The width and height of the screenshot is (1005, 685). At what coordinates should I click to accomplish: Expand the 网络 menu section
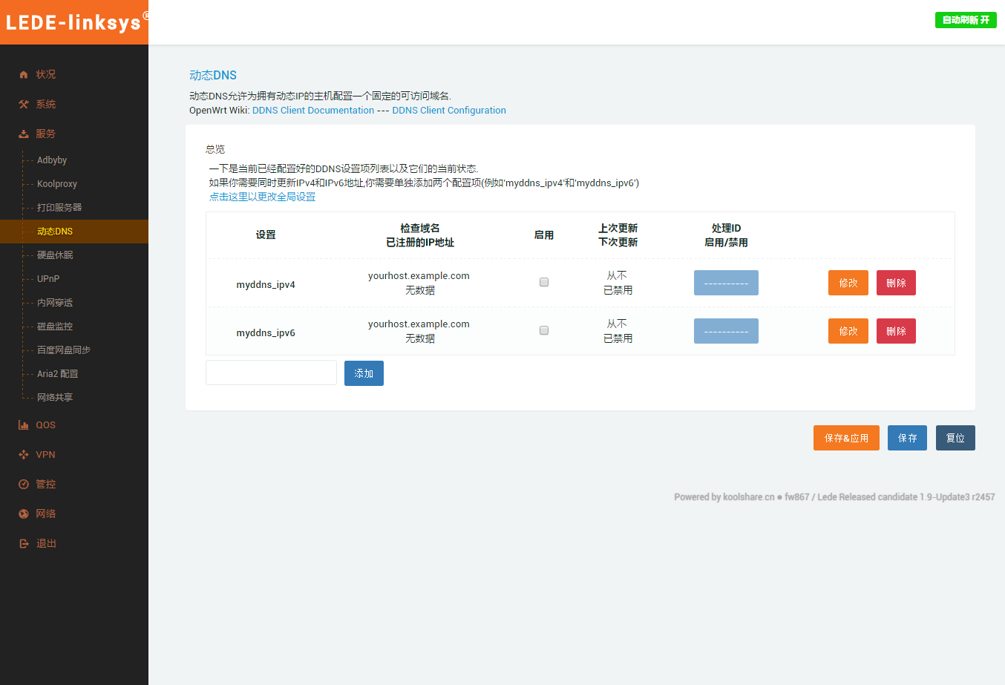tap(46, 514)
